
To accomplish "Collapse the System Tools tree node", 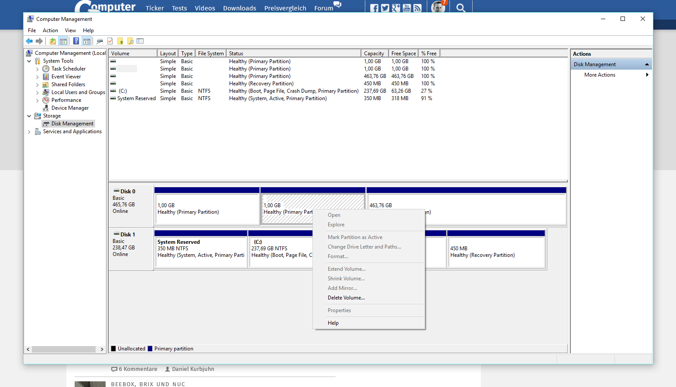I will point(29,61).
